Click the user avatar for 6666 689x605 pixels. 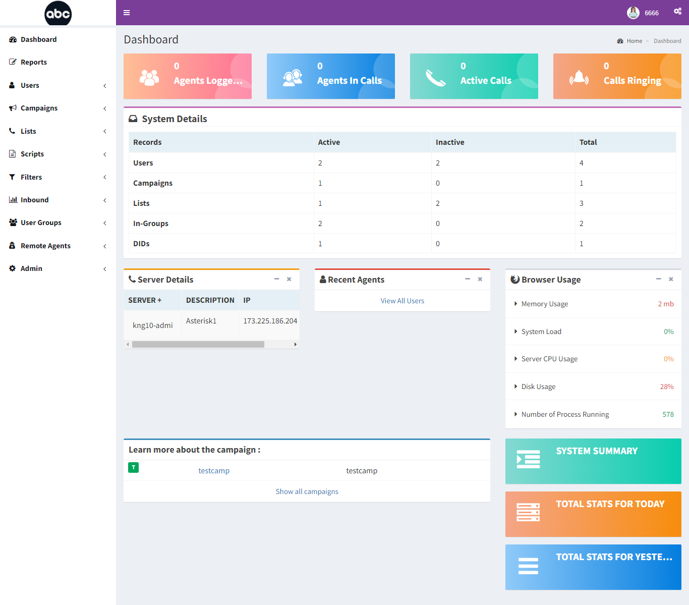click(633, 13)
